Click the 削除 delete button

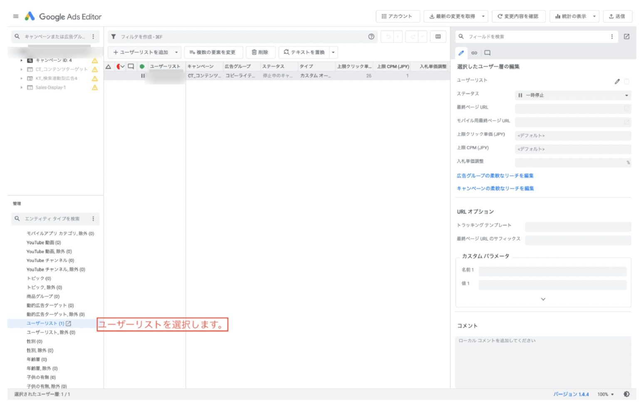point(260,52)
